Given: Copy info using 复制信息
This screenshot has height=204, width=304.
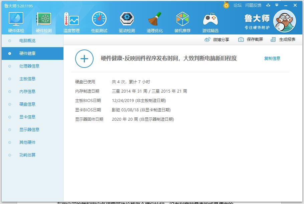Looking at the screenshot, I should click(x=272, y=58).
